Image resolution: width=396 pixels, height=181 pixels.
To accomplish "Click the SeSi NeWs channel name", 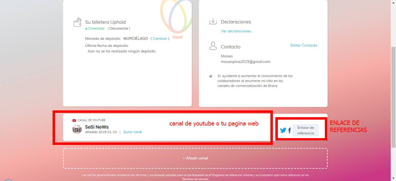I will (x=97, y=127).
